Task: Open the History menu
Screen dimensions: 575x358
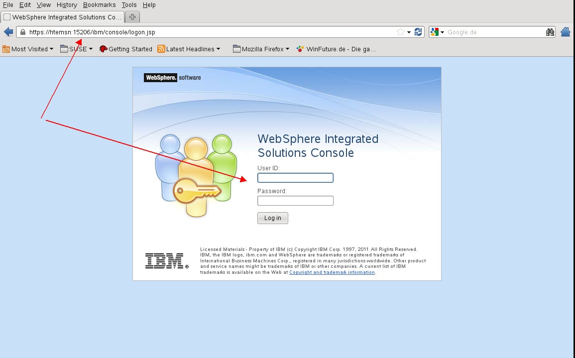Action: (67, 5)
